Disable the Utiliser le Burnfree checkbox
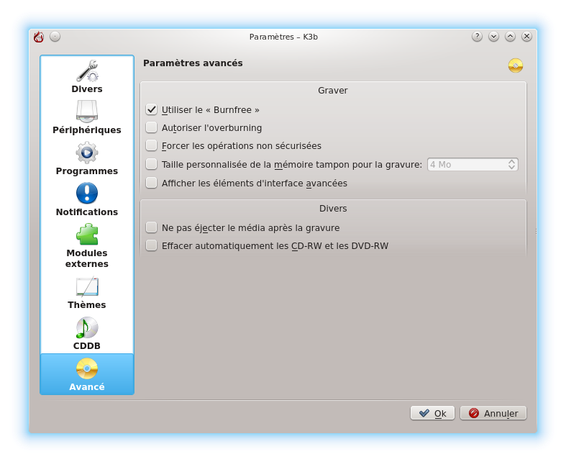This screenshot has width=566, height=462. click(x=151, y=109)
